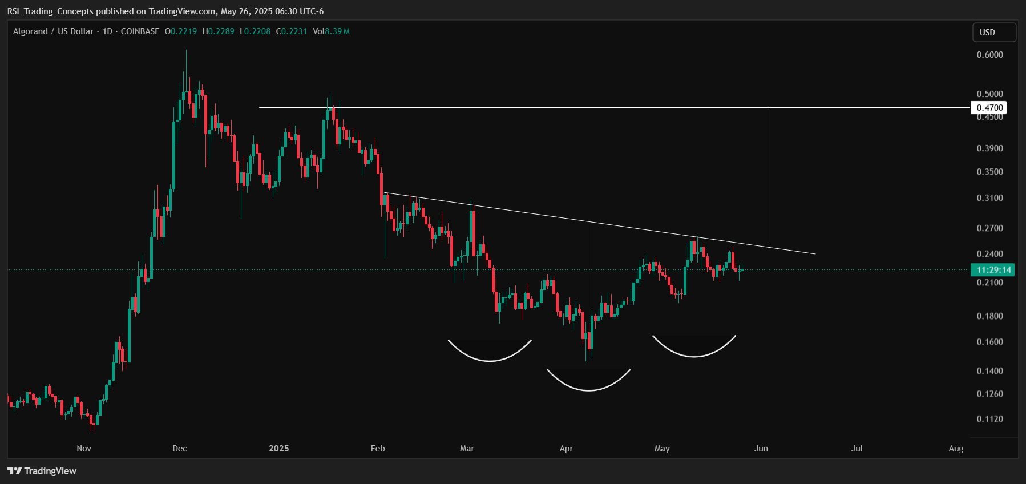Click the 0.5000 price axis label
Screen dimensions: 1026x484
click(x=989, y=94)
